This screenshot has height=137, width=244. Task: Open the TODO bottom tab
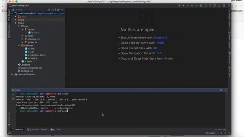[x=56, y=129]
